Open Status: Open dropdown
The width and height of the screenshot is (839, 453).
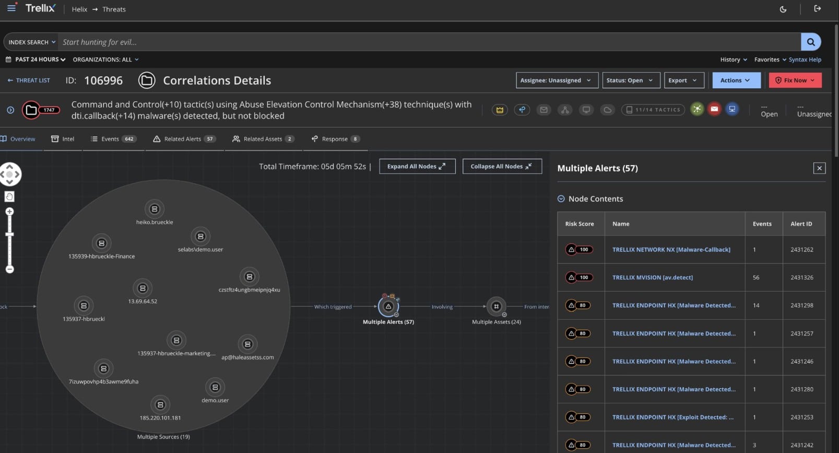pos(631,80)
